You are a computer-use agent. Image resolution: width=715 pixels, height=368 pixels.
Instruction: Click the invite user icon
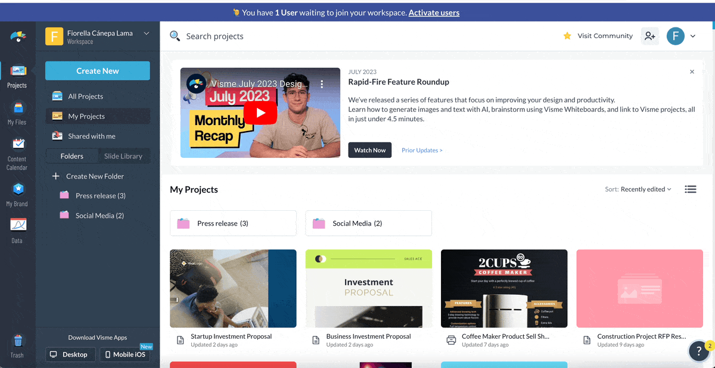click(x=649, y=36)
